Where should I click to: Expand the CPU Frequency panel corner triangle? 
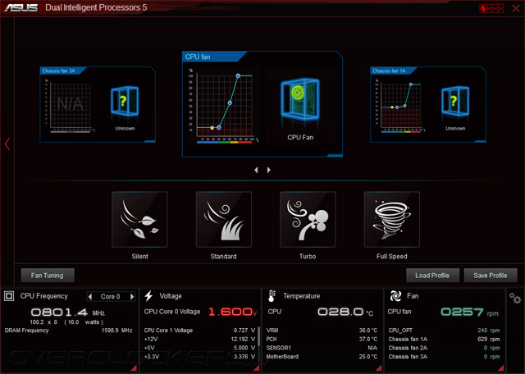tap(134, 368)
